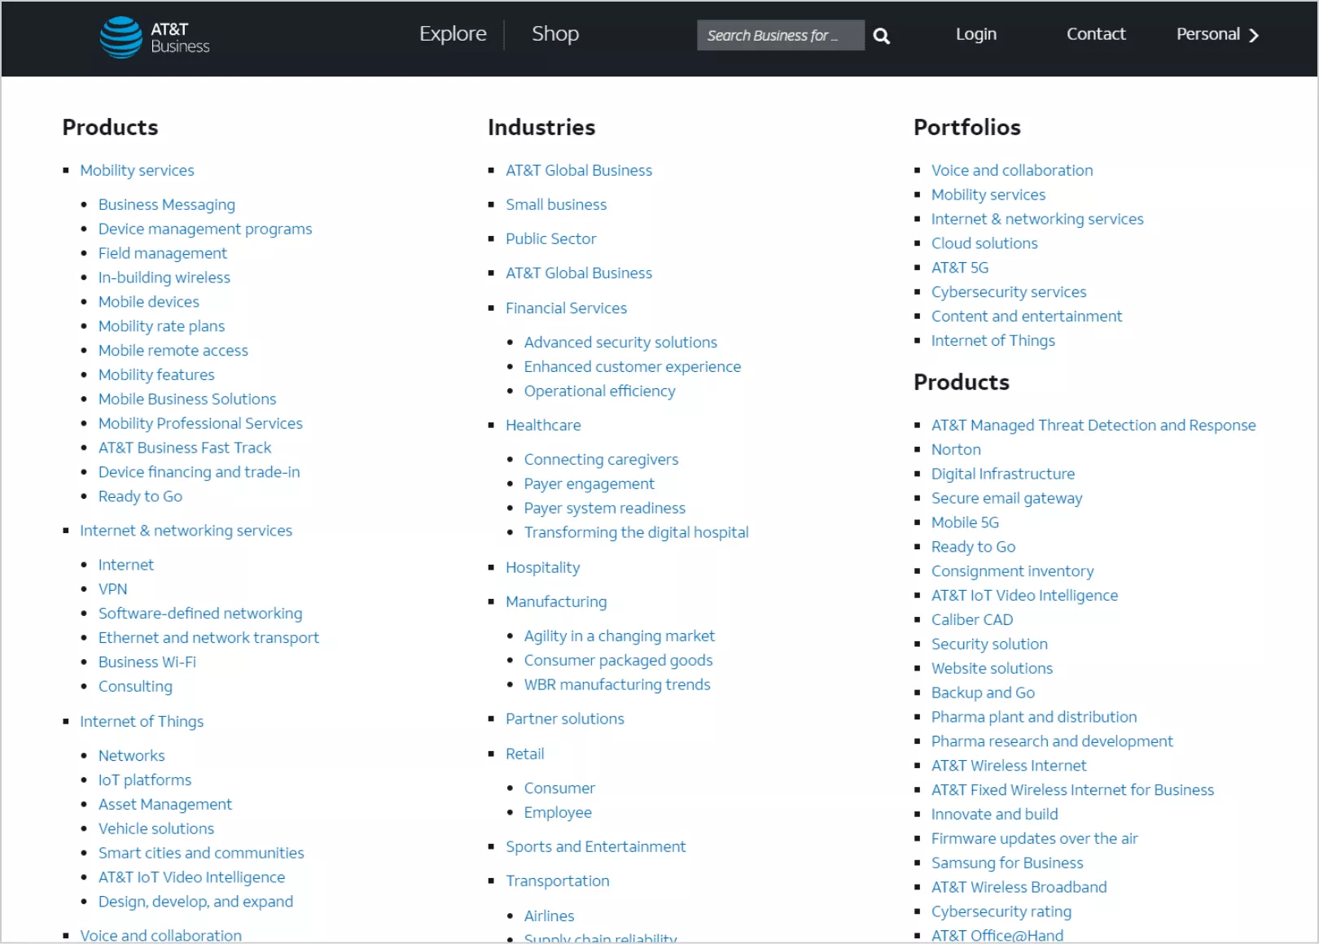
Task: Open Design, develop, and expand link
Action: (195, 902)
